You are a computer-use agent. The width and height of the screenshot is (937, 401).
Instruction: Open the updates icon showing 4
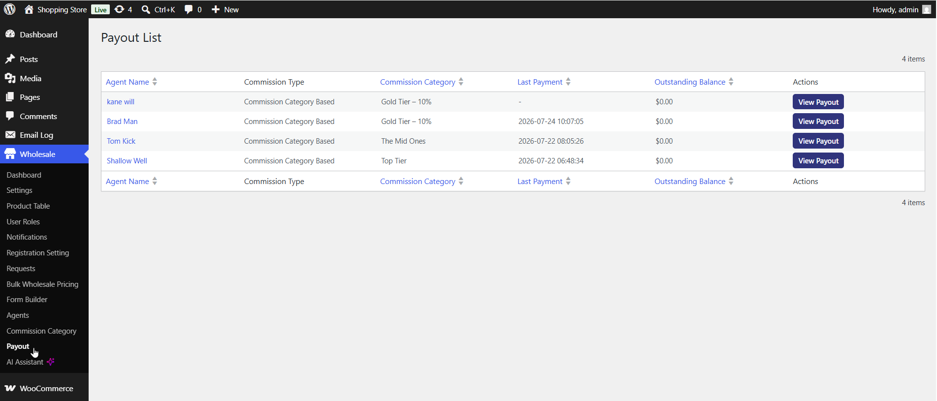pos(119,9)
